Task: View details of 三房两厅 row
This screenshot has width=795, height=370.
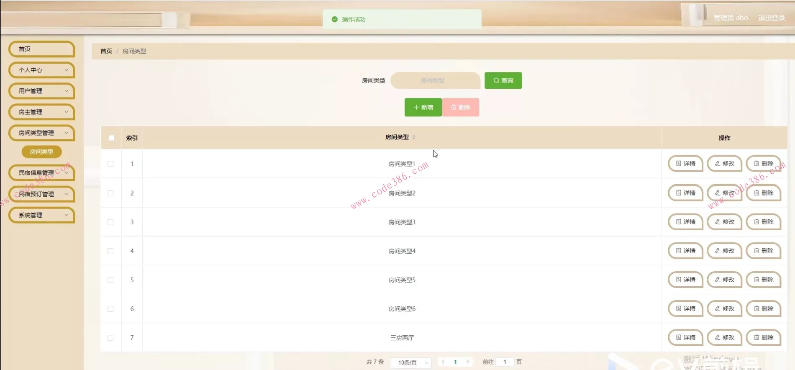Action: coord(685,337)
